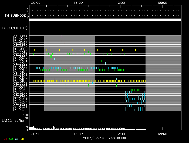
Task: Click the 20:00 tick on top axis
Action: (36, 2)
